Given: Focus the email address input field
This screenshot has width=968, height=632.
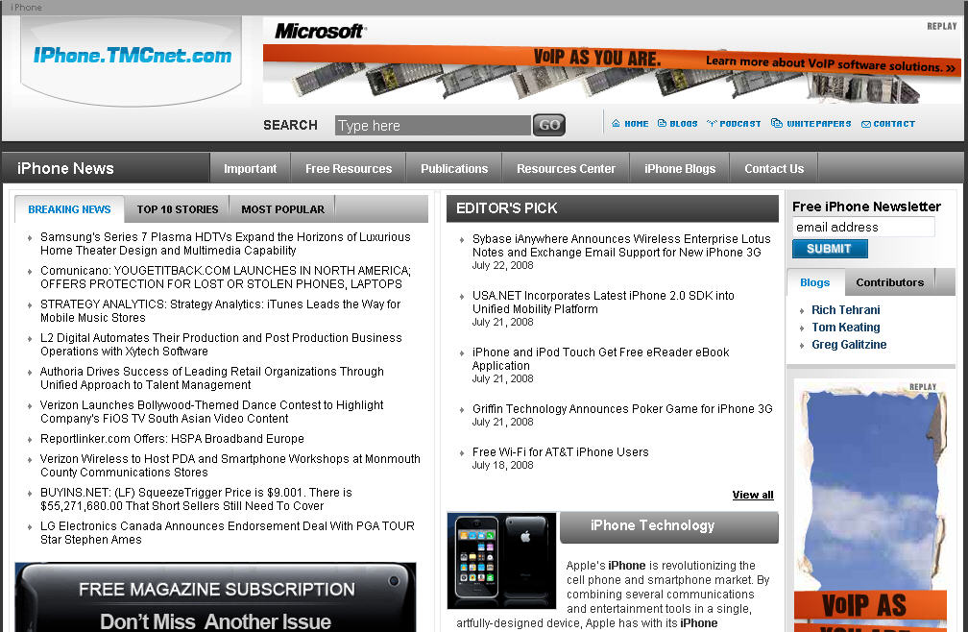Looking at the screenshot, I should tap(862, 228).
